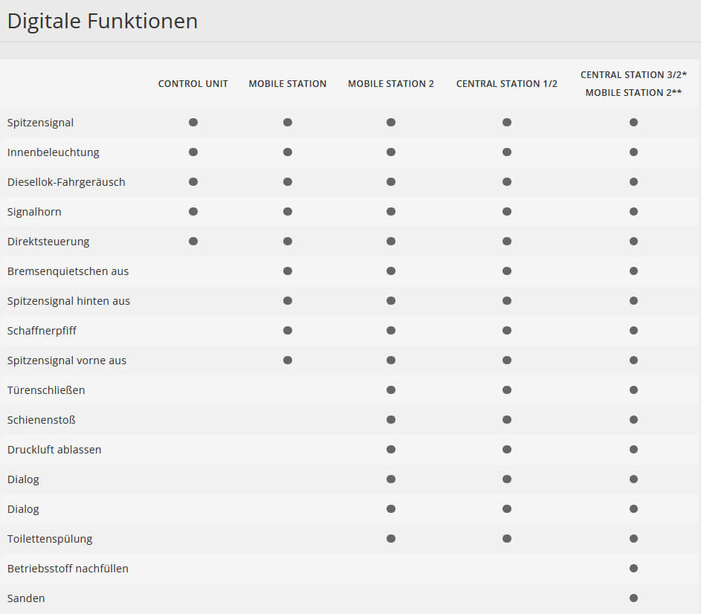701x614 pixels.
Task: Click Betriebsstoff nachfüllen dot in last column
Action: tap(633, 568)
